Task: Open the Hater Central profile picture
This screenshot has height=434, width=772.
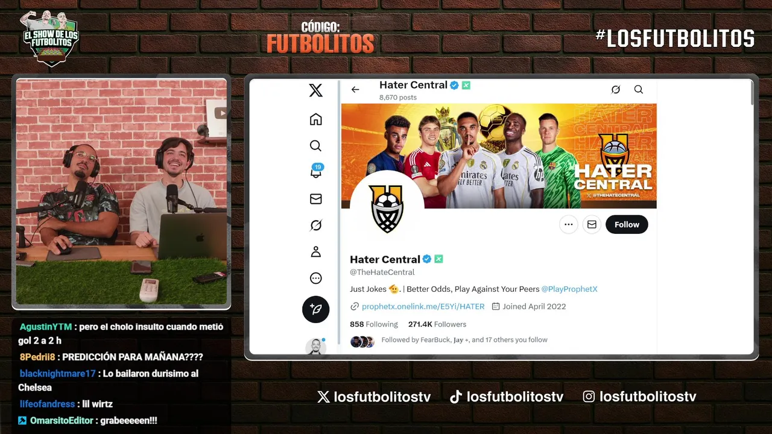Action: [x=387, y=208]
